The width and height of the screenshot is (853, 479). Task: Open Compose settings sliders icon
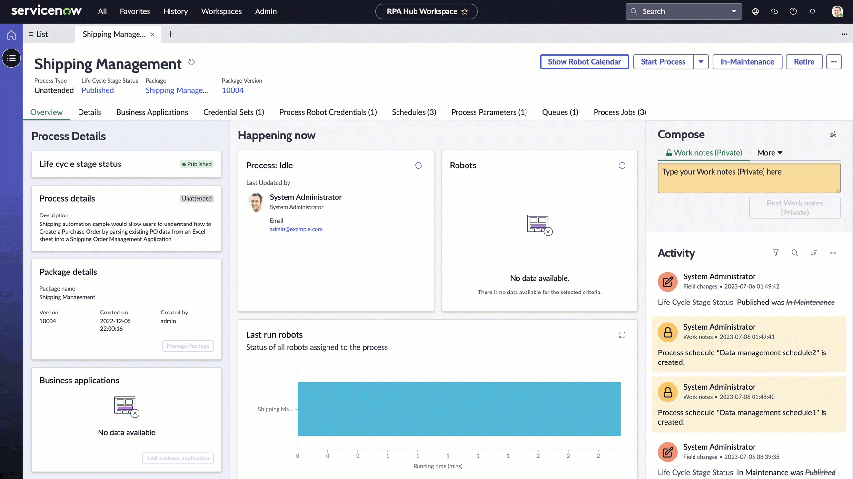click(833, 134)
